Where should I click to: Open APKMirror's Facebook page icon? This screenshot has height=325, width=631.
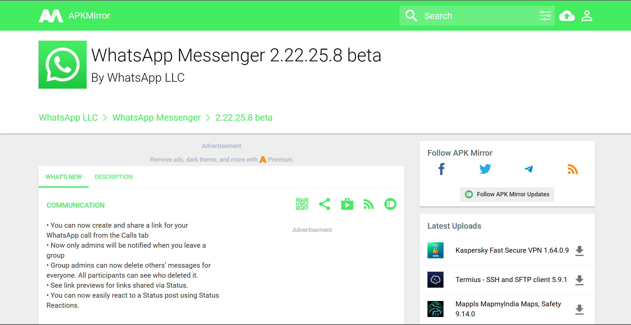coord(441,169)
